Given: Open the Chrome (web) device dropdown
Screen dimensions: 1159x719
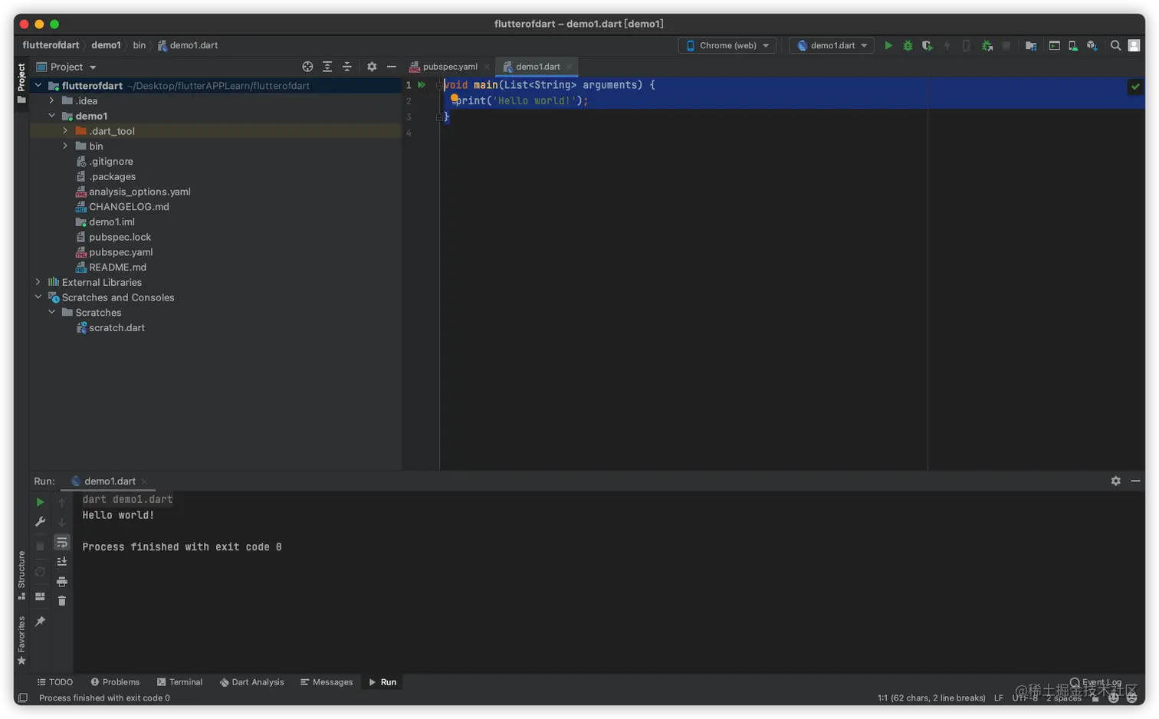Looking at the screenshot, I should click(x=727, y=46).
